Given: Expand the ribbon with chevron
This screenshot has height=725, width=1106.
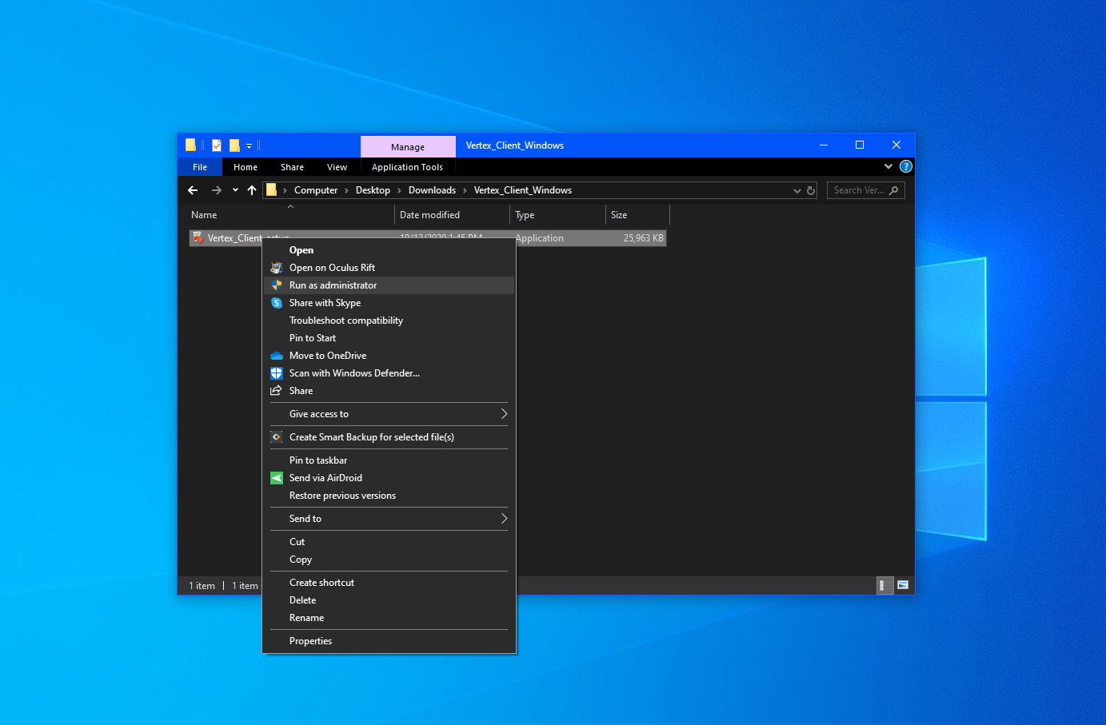Looking at the screenshot, I should coord(888,167).
